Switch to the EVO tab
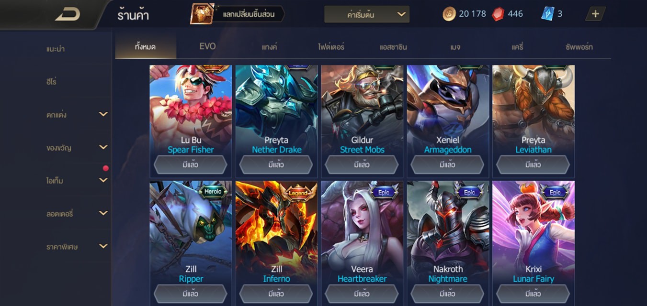This screenshot has height=306, width=647. point(207,46)
